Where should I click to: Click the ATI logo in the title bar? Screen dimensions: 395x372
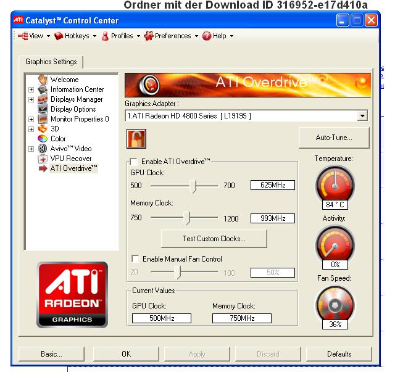click(19, 20)
